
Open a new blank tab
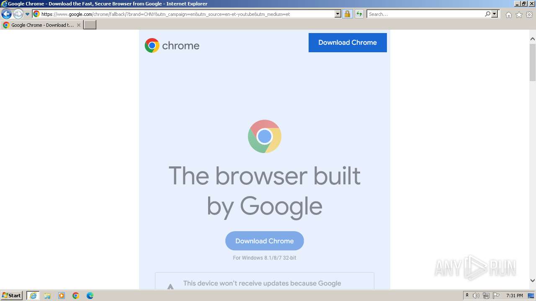tap(90, 25)
